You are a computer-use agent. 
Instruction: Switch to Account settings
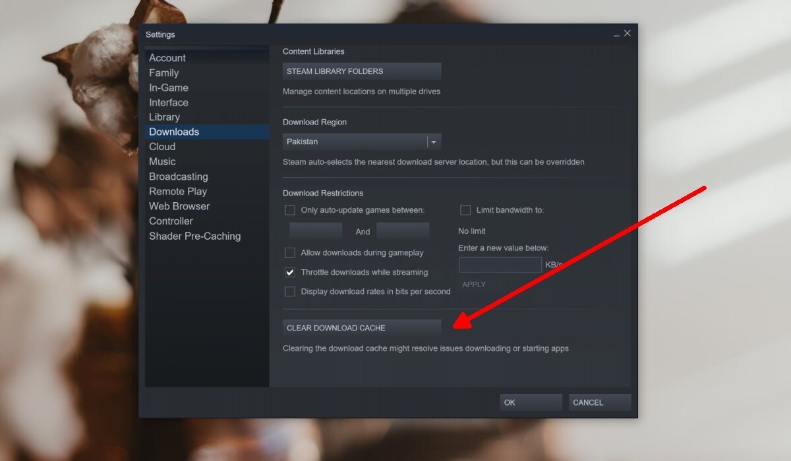coord(167,58)
